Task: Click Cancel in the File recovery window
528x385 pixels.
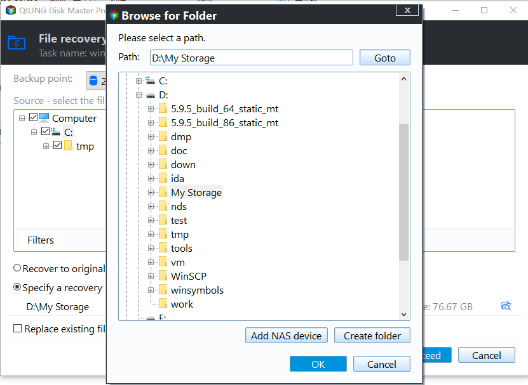Action: tap(487, 355)
